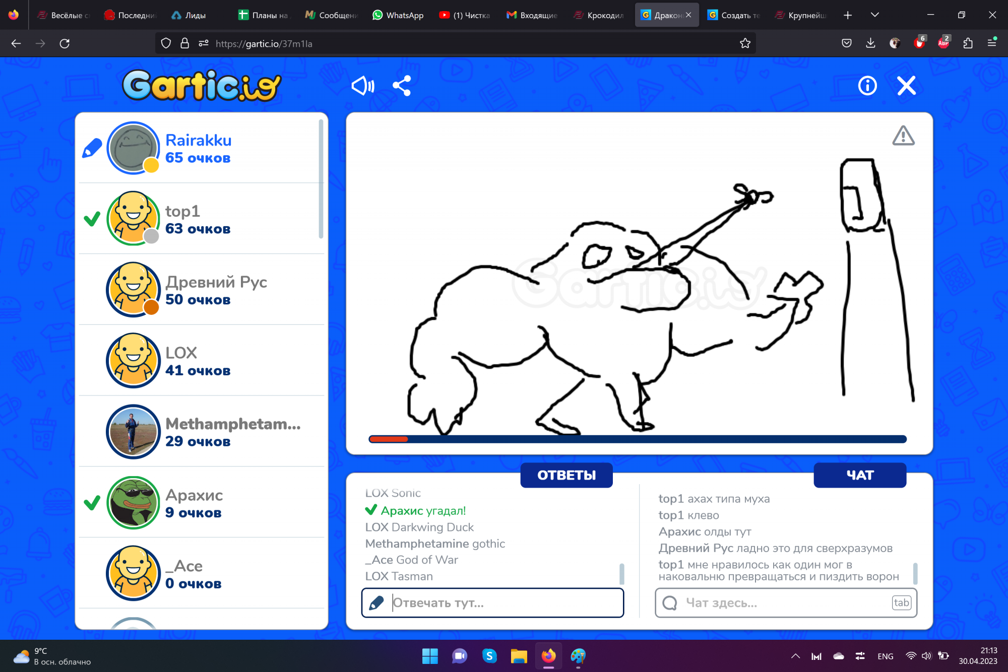1008x672 pixels.
Task: Click the share room icon
Action: tap(402, 86)
